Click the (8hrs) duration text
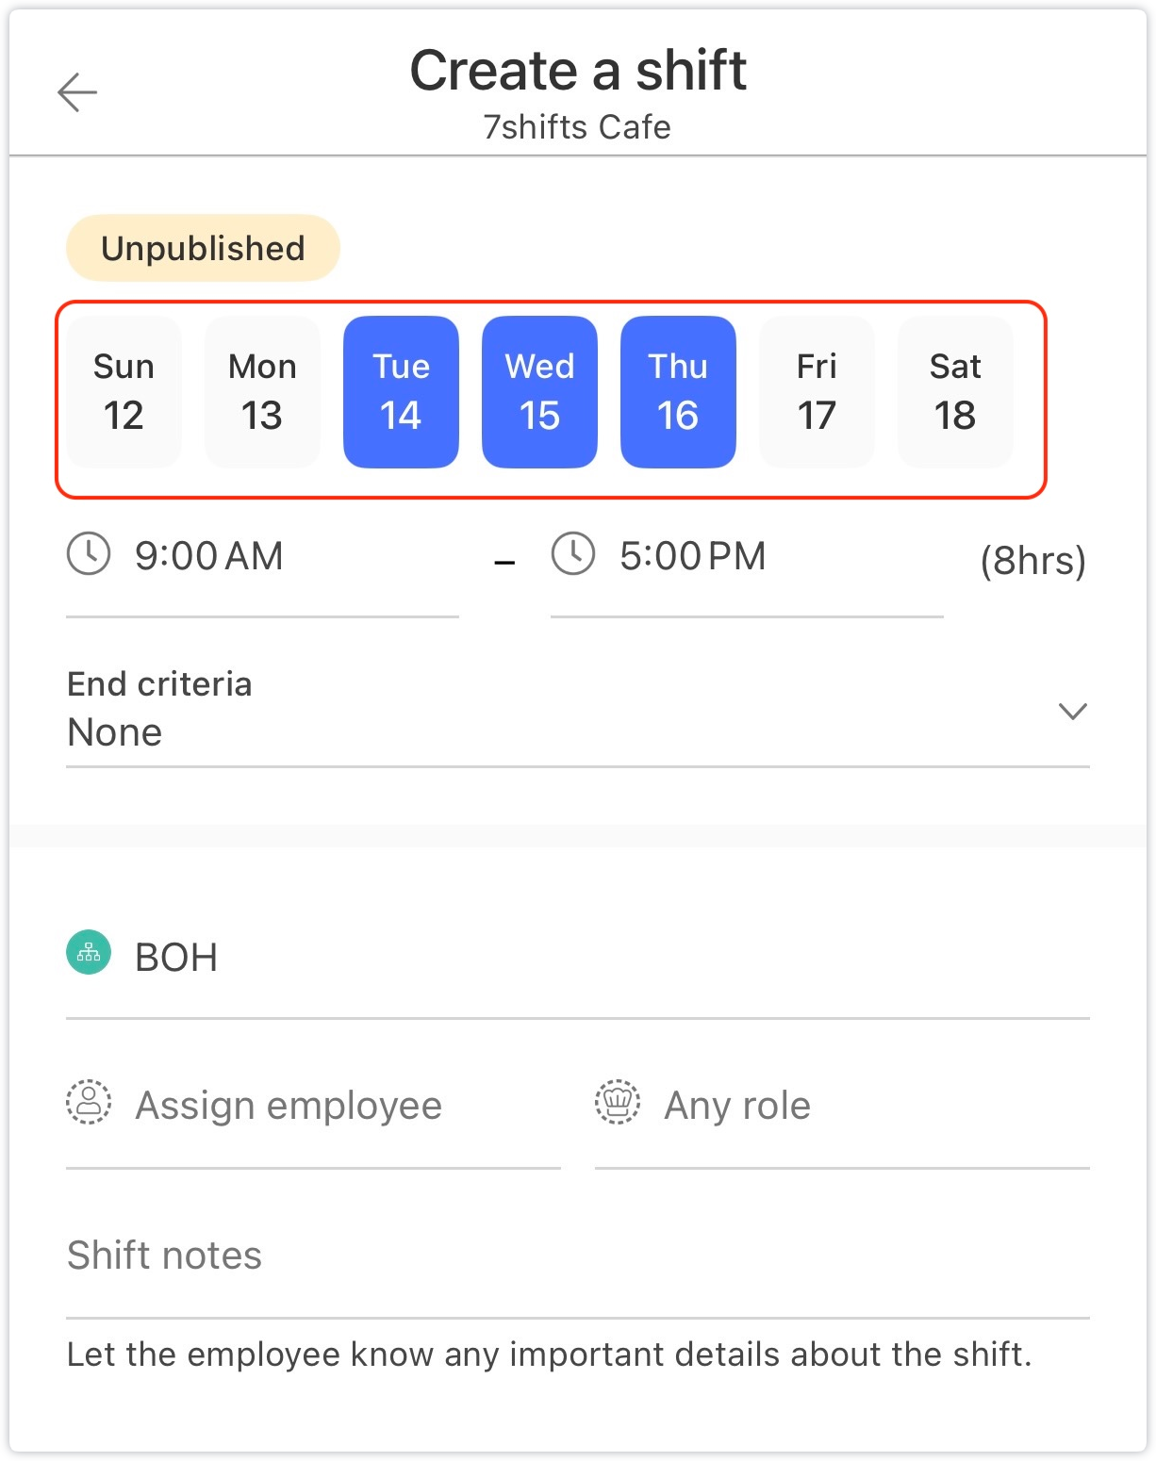Image resolution: width=1156 pixels, height=1461 pixels. tap(1033, 561)
